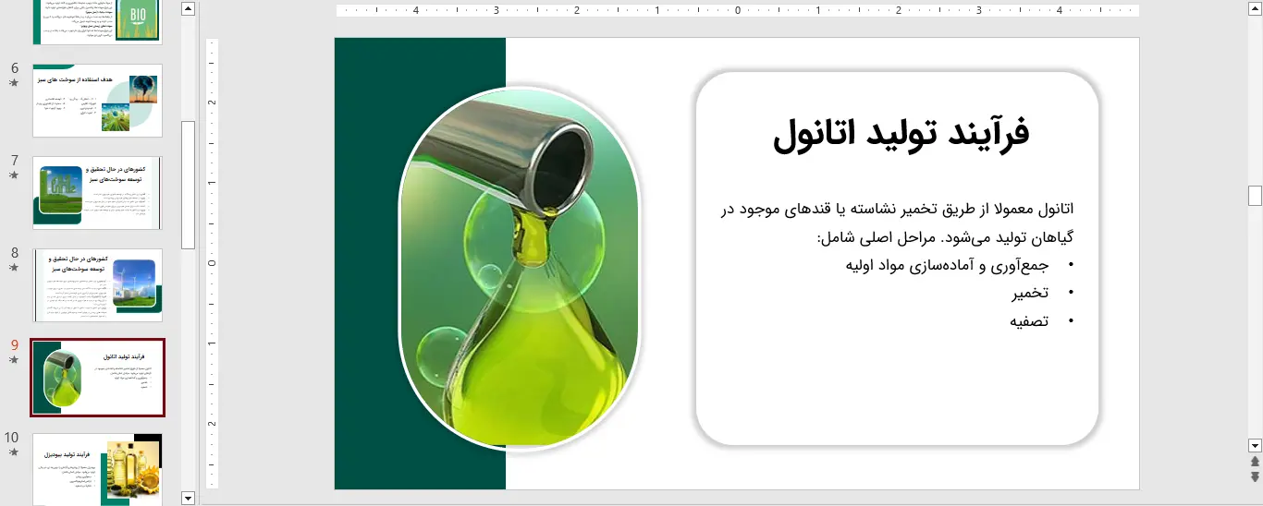Click slide number 6 label in thumbnail pane

click(x=14, y=68)
